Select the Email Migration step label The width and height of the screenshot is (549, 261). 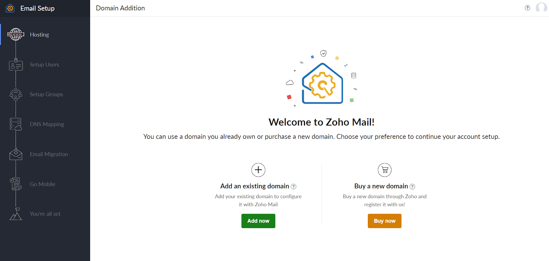coord(49,154)
